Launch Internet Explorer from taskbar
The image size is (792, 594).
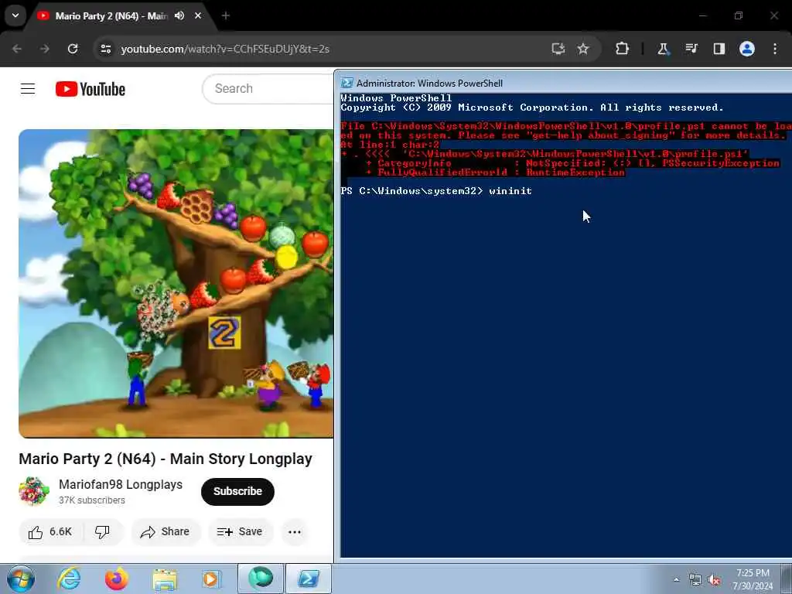tap(69, 579)
